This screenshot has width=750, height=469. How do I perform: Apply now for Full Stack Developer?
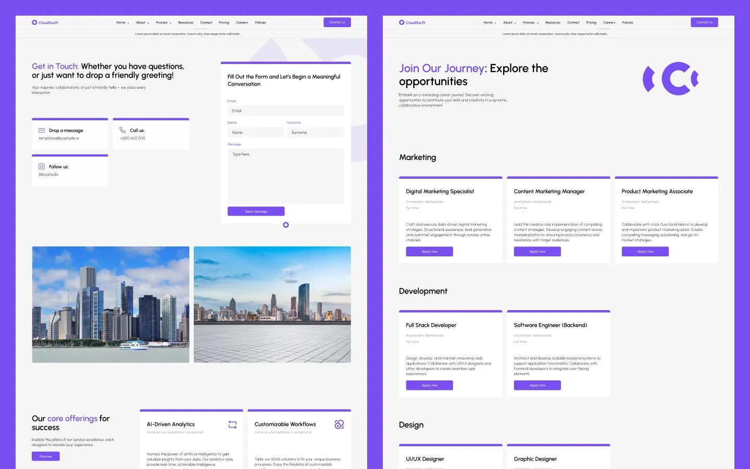click(429, 386)
